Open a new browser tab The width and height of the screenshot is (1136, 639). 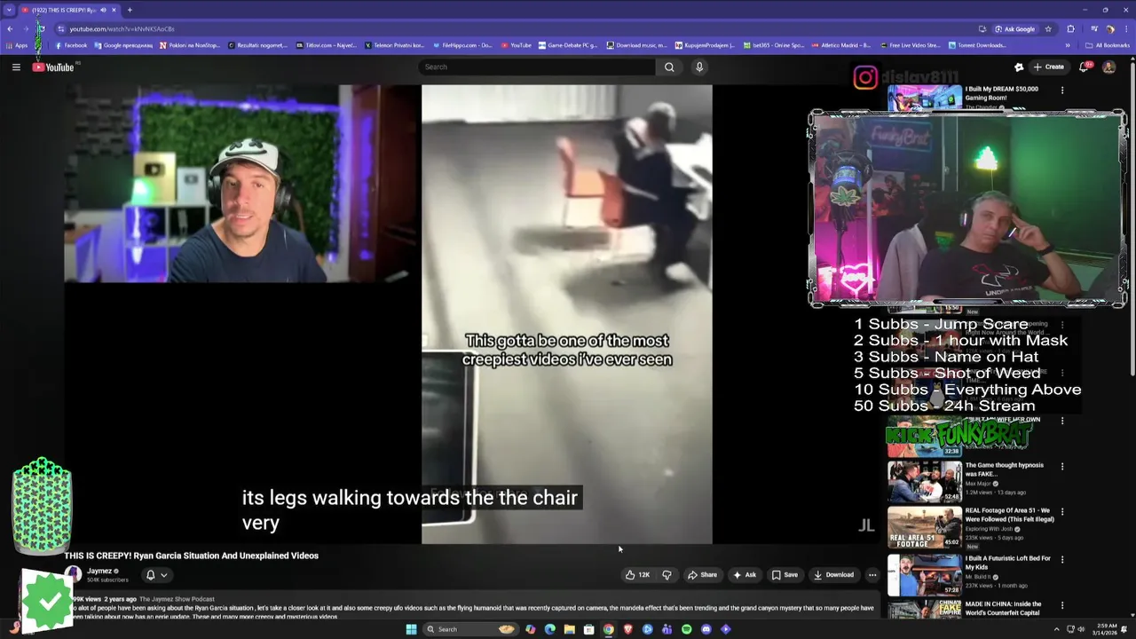coord(130,10)
